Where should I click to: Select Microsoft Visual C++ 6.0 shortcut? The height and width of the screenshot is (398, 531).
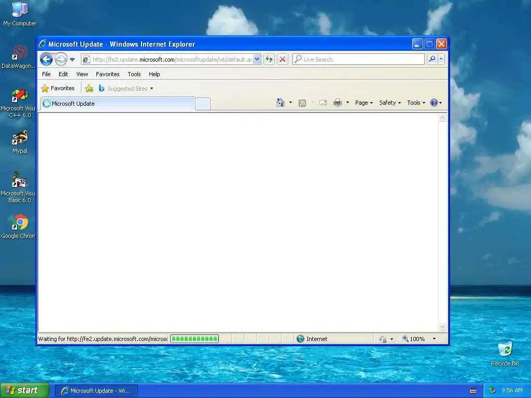tap(19, 104)
